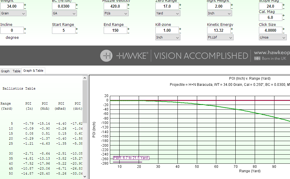Click the Sight Height field showing 2.00
Screen dimensions: 290x179
click(x=219, y=6)
